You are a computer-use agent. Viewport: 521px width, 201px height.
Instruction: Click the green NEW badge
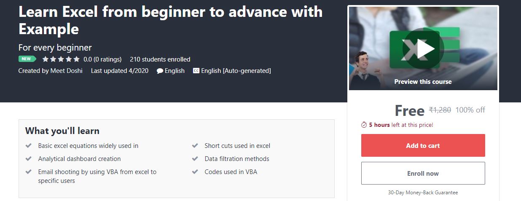[x=27, y=59]
